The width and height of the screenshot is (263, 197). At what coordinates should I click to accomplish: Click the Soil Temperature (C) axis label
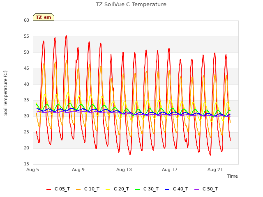[5, 93]
